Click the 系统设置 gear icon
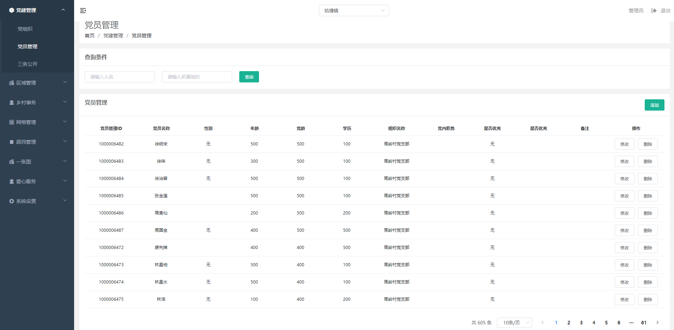The height and width of the screenshot is (330, 674). [12, 201]
